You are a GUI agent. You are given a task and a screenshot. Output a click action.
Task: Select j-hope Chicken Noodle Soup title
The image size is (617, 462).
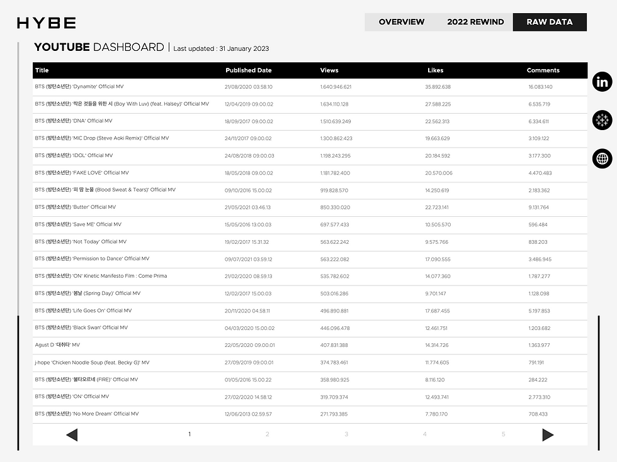click(92, 362)
